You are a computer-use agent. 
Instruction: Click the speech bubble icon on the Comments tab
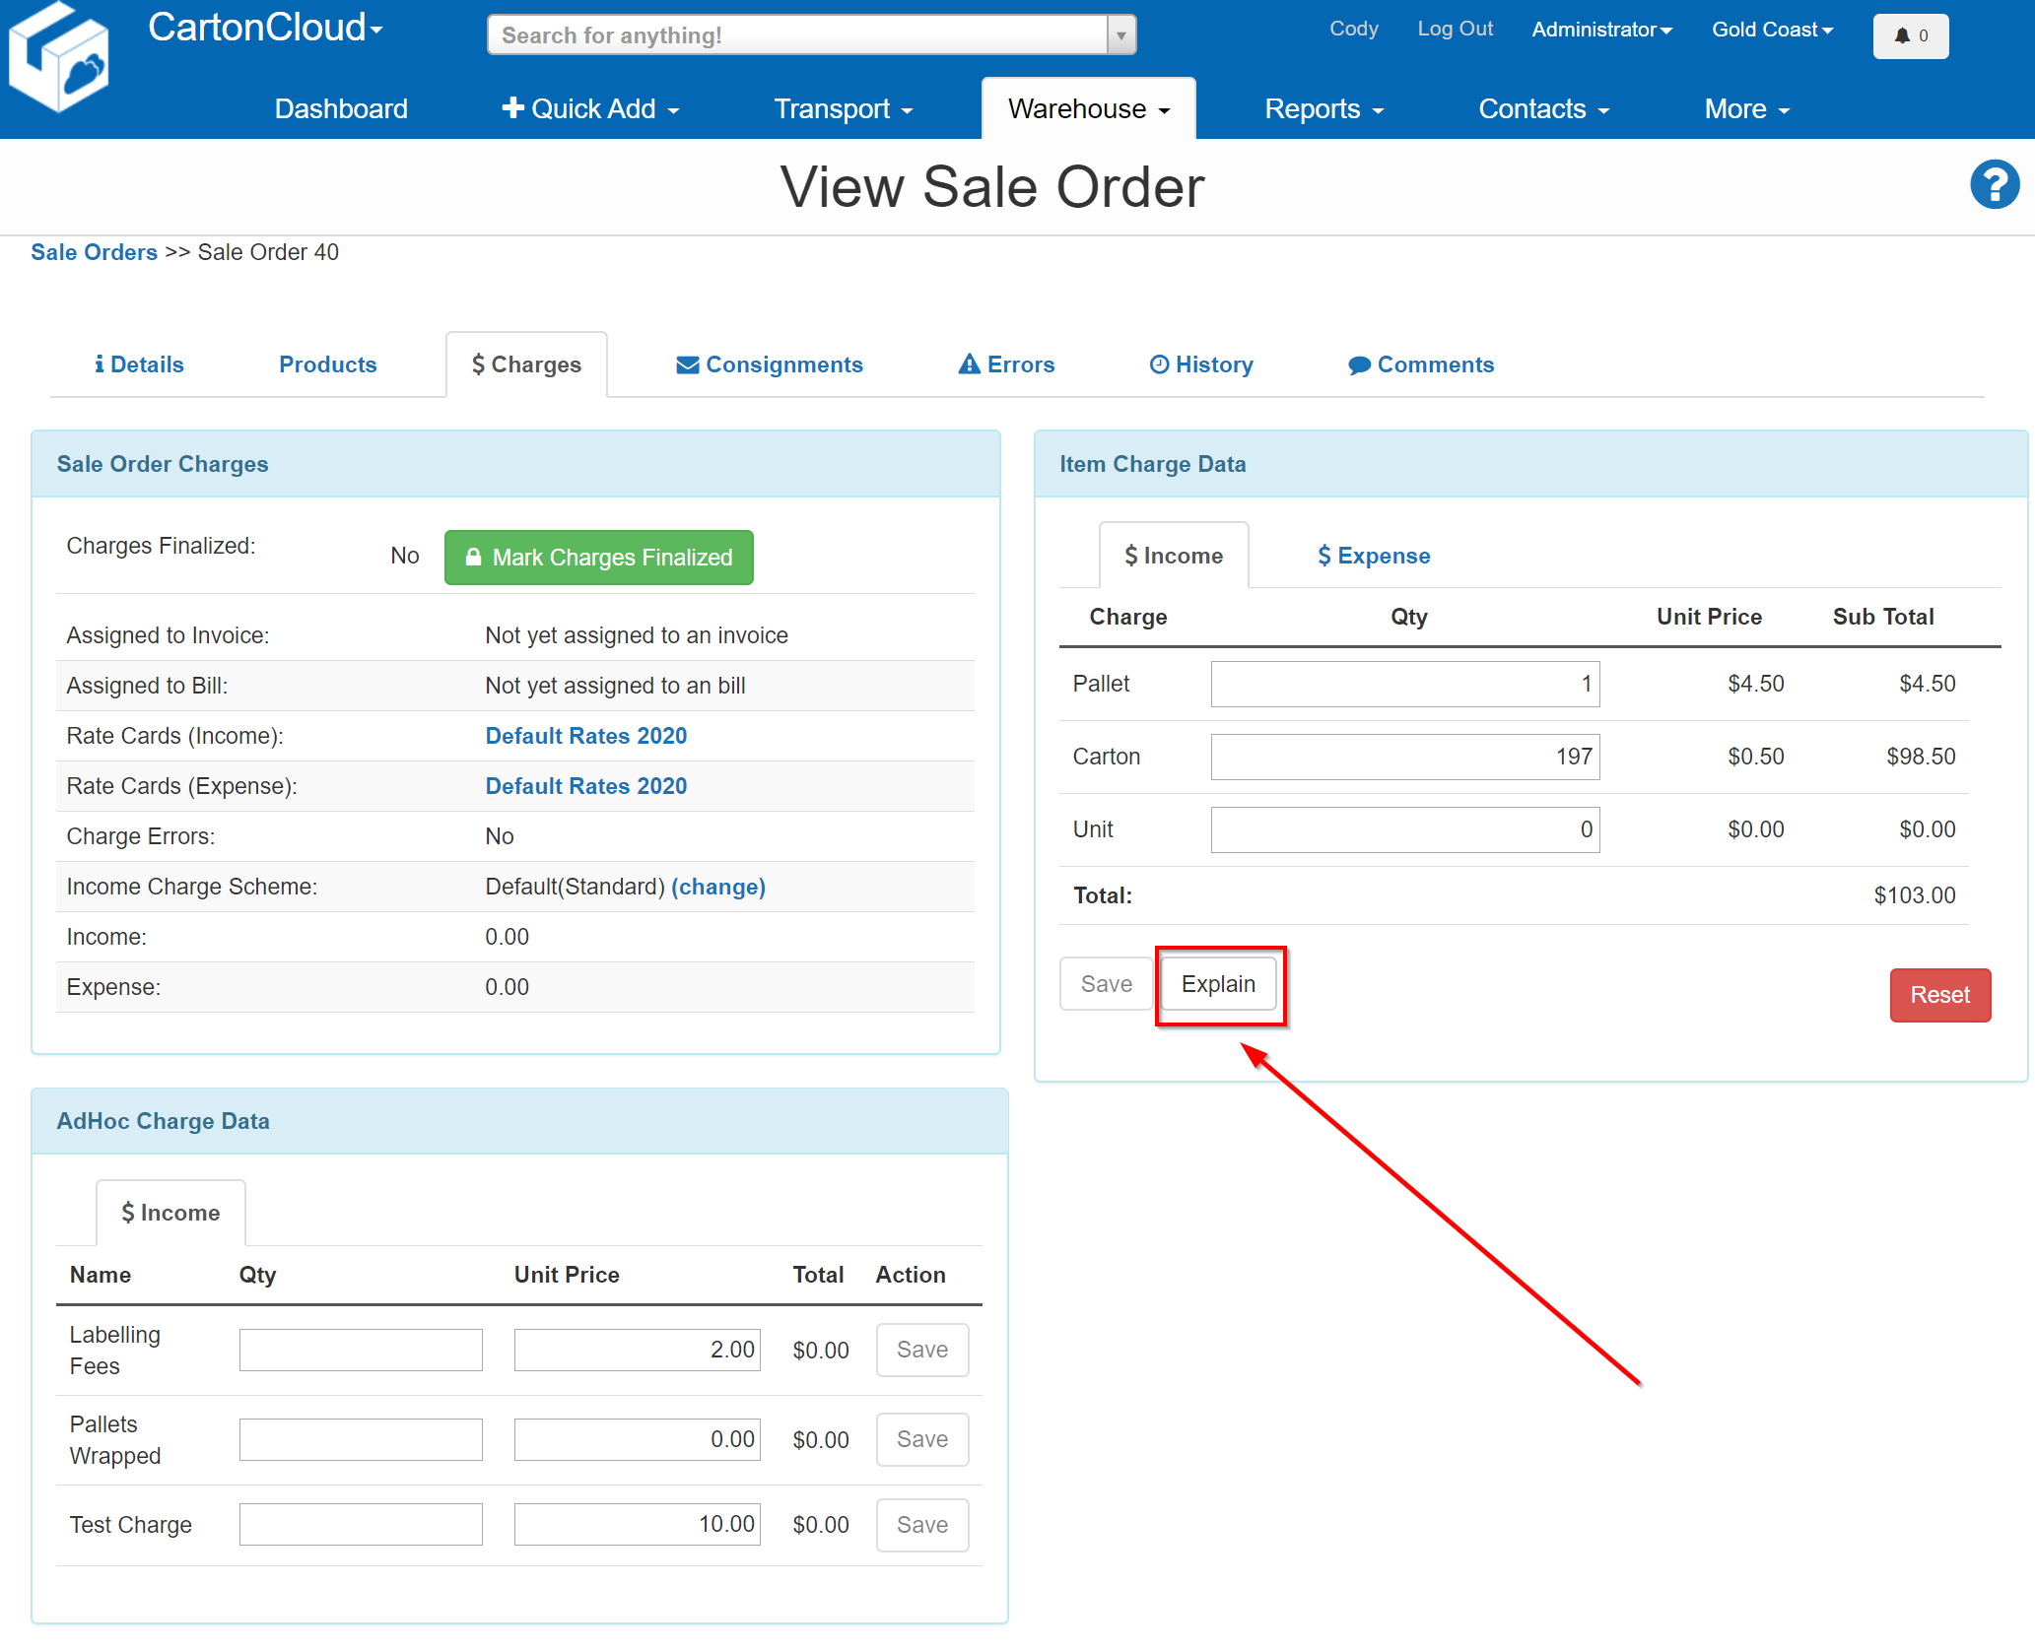pos(1360,364)
